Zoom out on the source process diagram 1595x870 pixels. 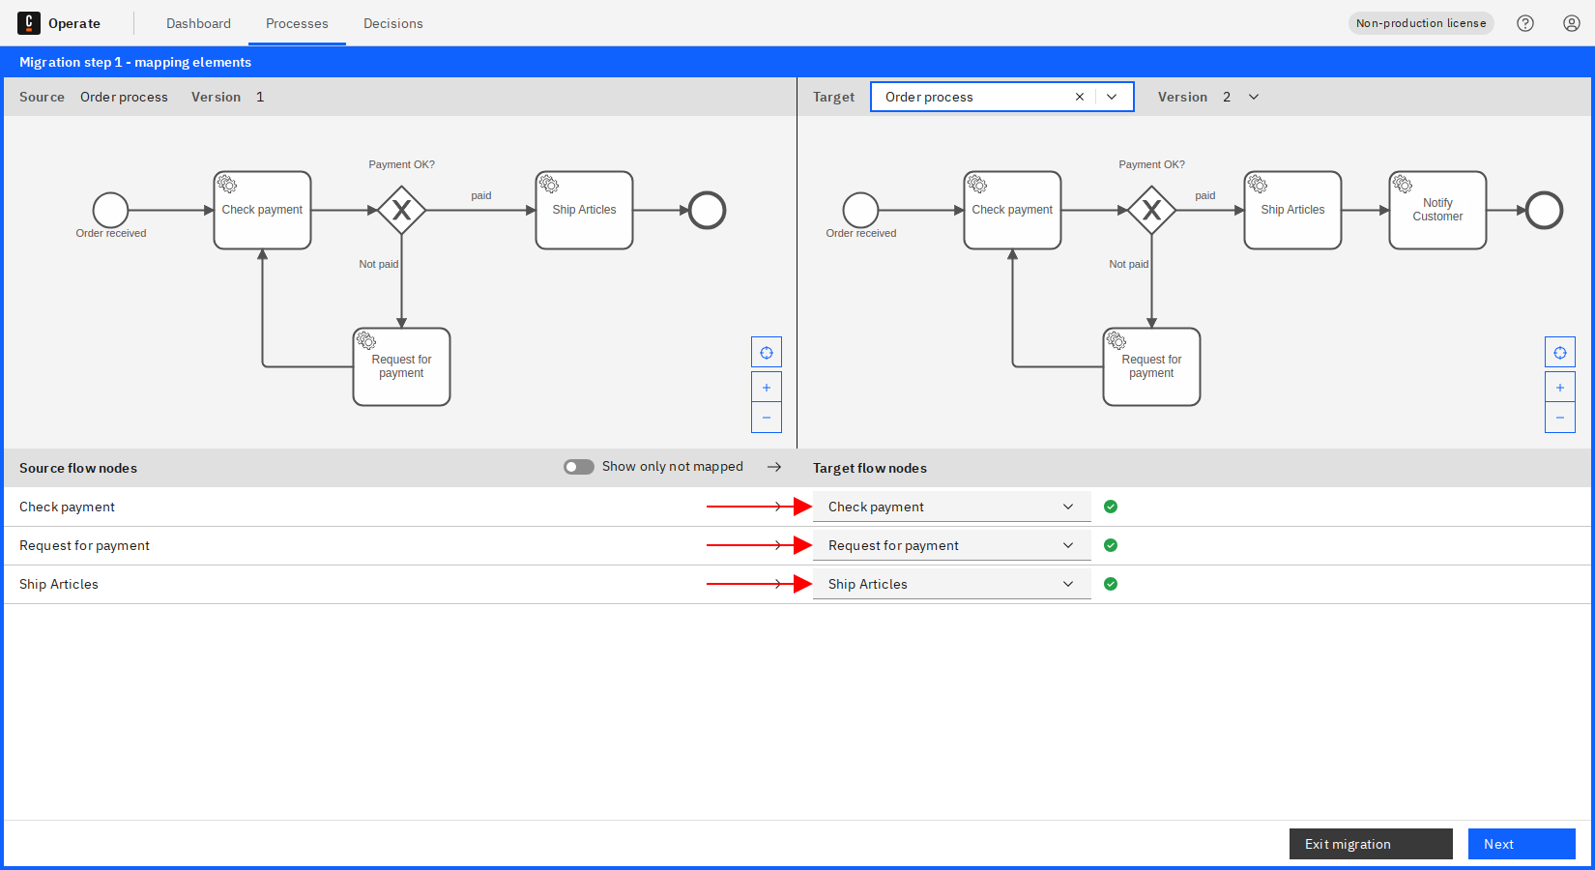[766, 418]
